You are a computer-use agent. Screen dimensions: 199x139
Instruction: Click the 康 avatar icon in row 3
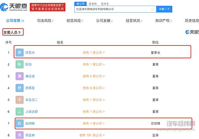[20, 76]
